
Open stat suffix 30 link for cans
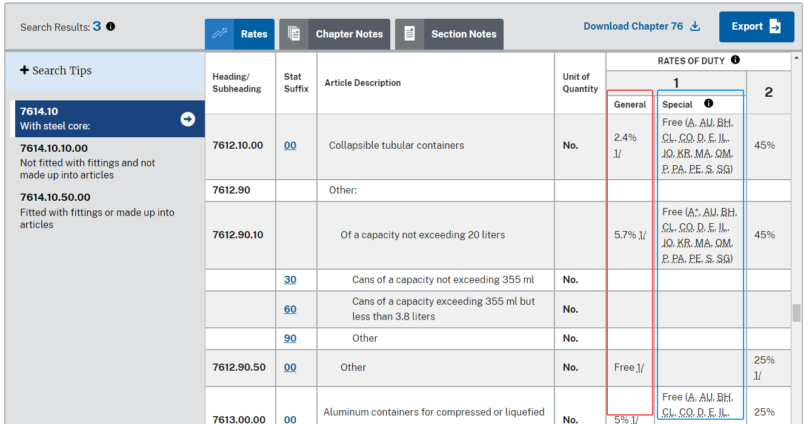[x=290, y=280]
